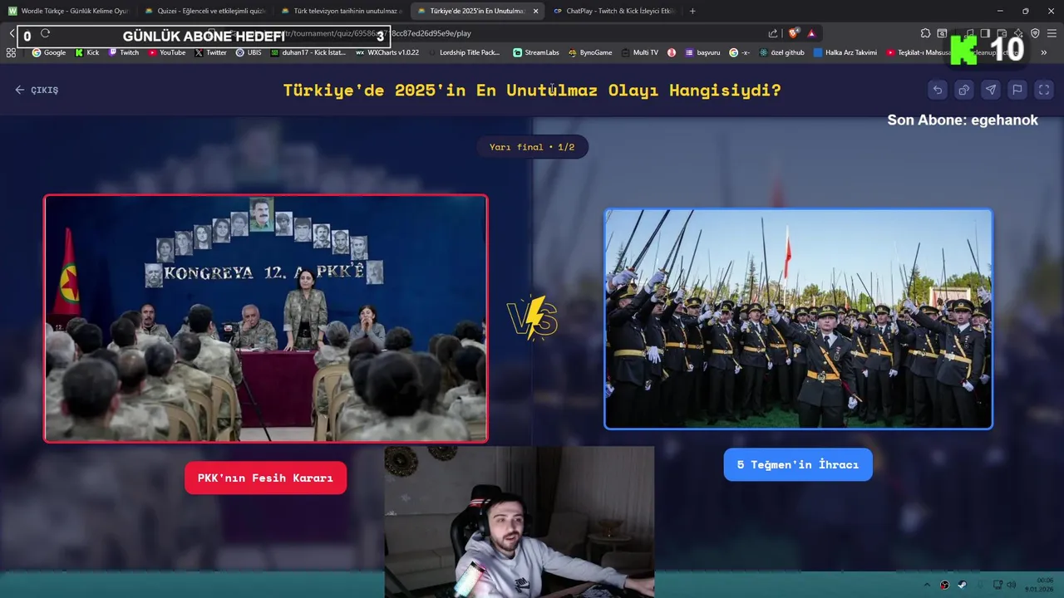
Task: Open the Brave Shields lion icon
Action: [794, 33]
